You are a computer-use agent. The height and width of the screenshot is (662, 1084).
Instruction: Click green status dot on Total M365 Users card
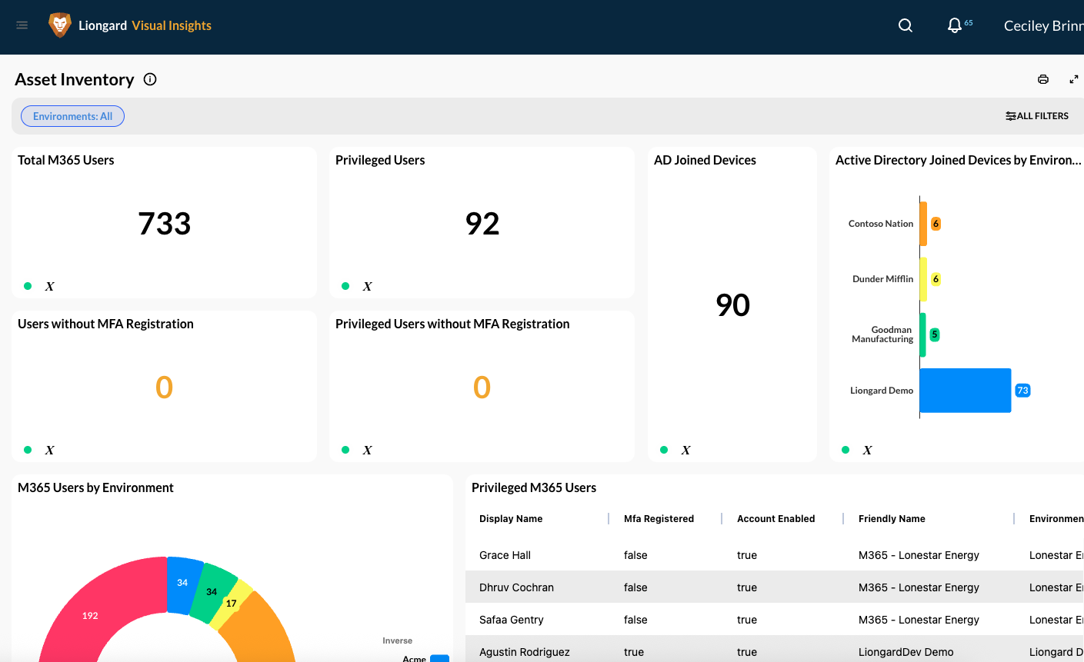click(x=28, y=286)
